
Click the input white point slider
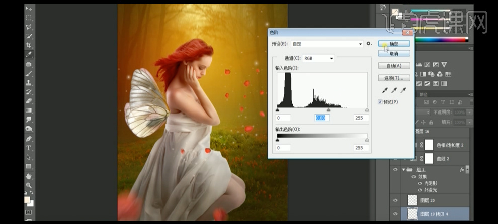367,110
